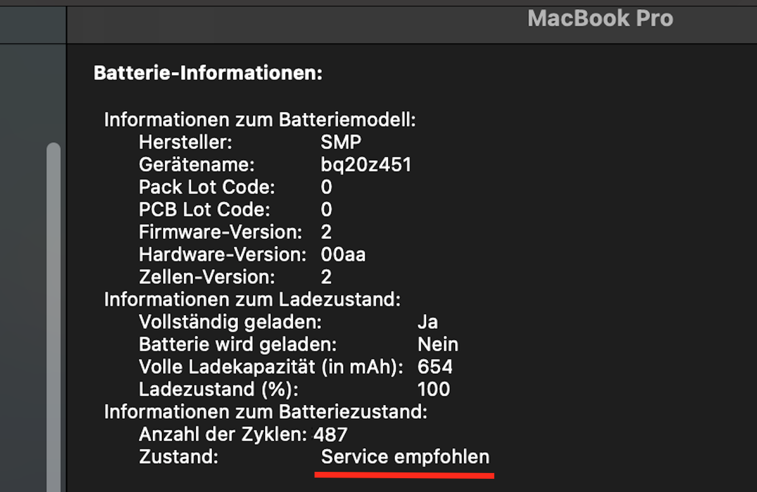Select the Hersteller value SMP
The height and width of the screenshot is (492, 757).
(x=341, y=142)
